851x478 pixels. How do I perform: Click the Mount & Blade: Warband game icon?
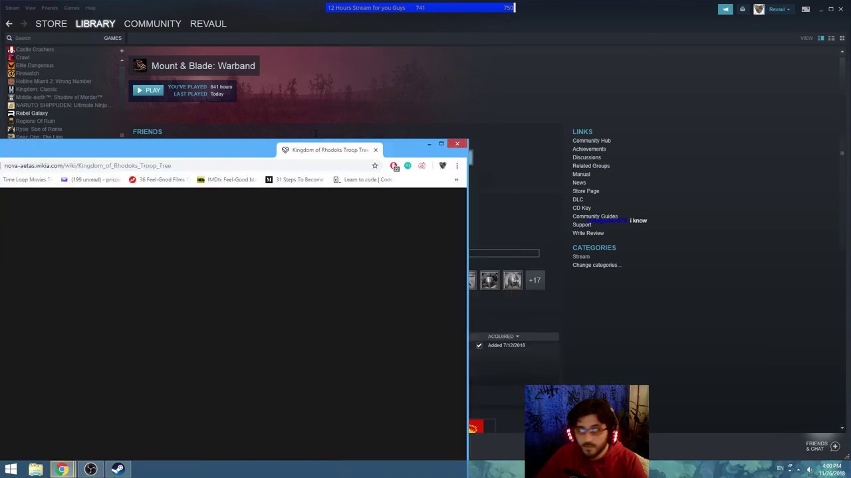pyautogui.click(x=140, y=65)
